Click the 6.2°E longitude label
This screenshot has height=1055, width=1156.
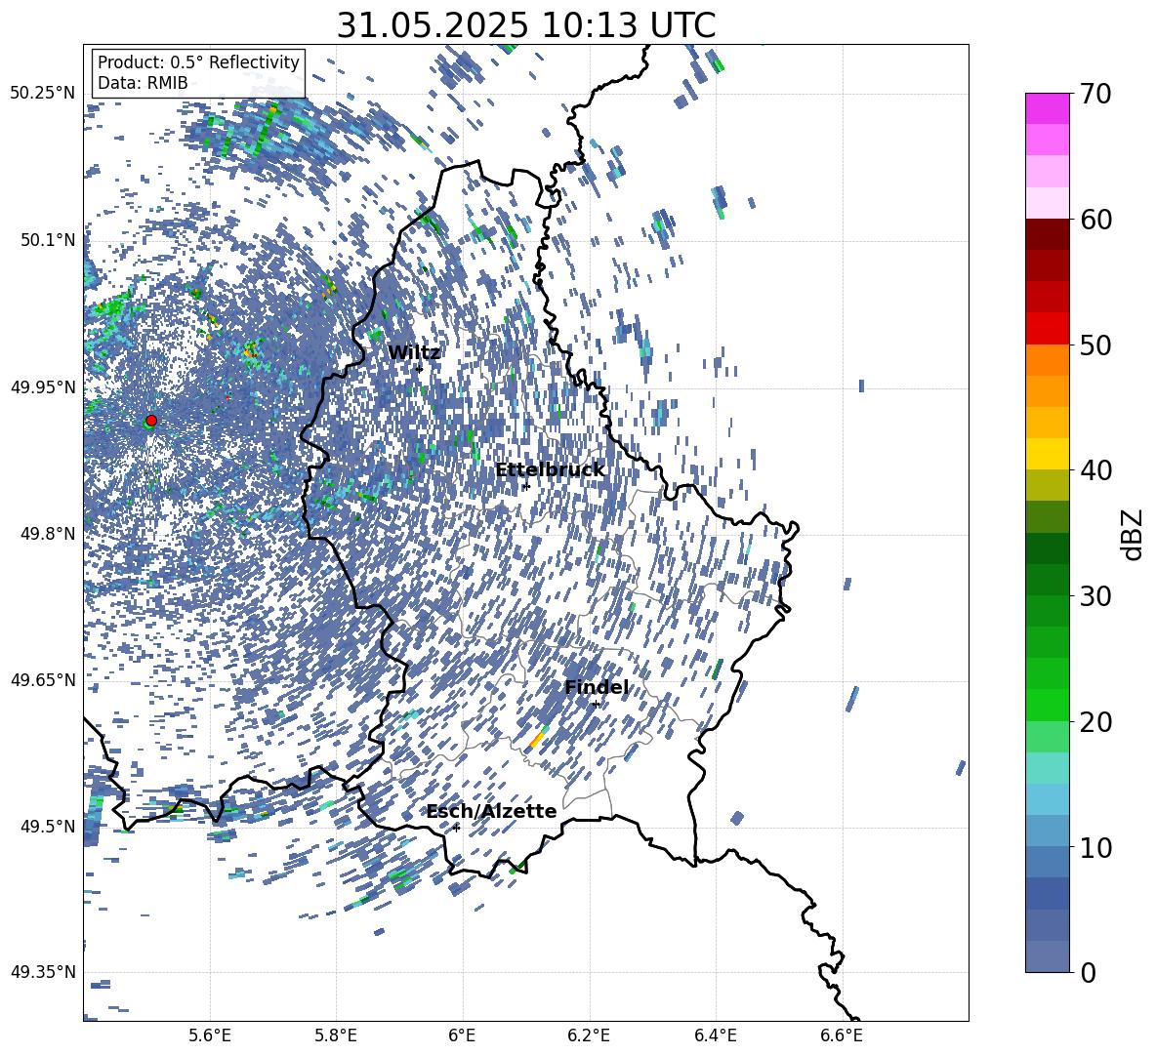click(589, 1035)
